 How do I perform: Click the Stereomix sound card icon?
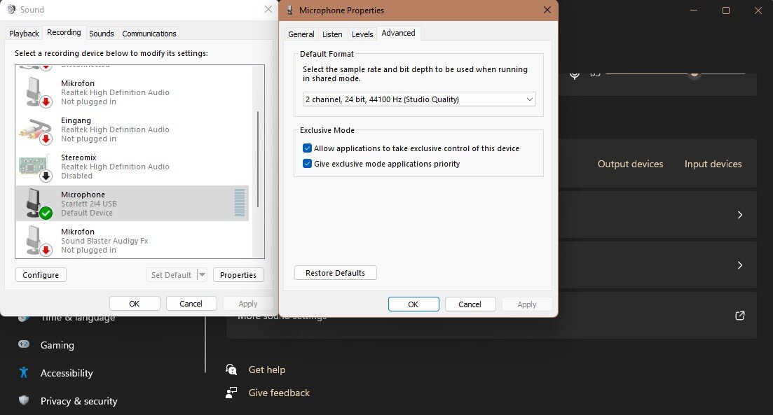35,167
